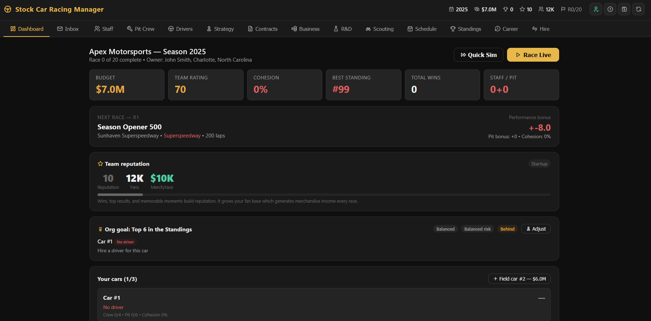The height and width of the screenshot is (321, 651).
Task: Open the team profile icon button
Action: point(596,9)
